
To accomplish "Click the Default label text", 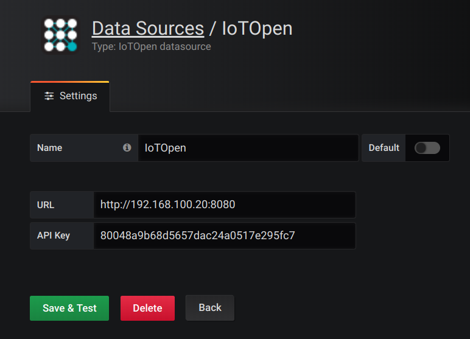I will tap(384, 148).
